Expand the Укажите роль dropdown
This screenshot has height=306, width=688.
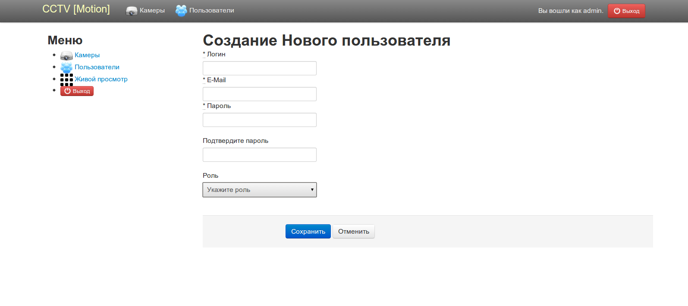tap(260, 190)
